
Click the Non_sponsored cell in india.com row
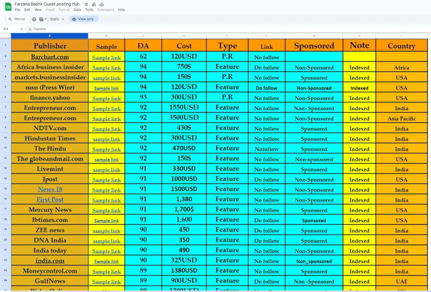(x=314, y=261)
